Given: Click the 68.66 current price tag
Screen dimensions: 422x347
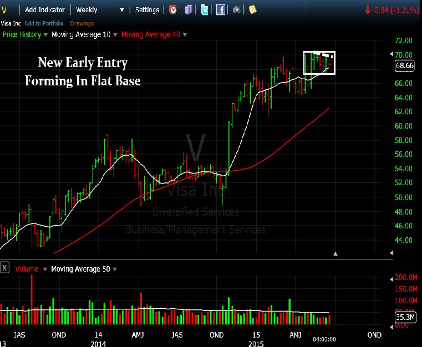Looking at the screenshot, I should click(404, 65).
